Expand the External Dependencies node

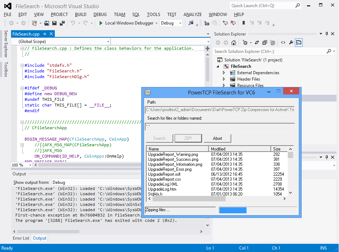224,73
